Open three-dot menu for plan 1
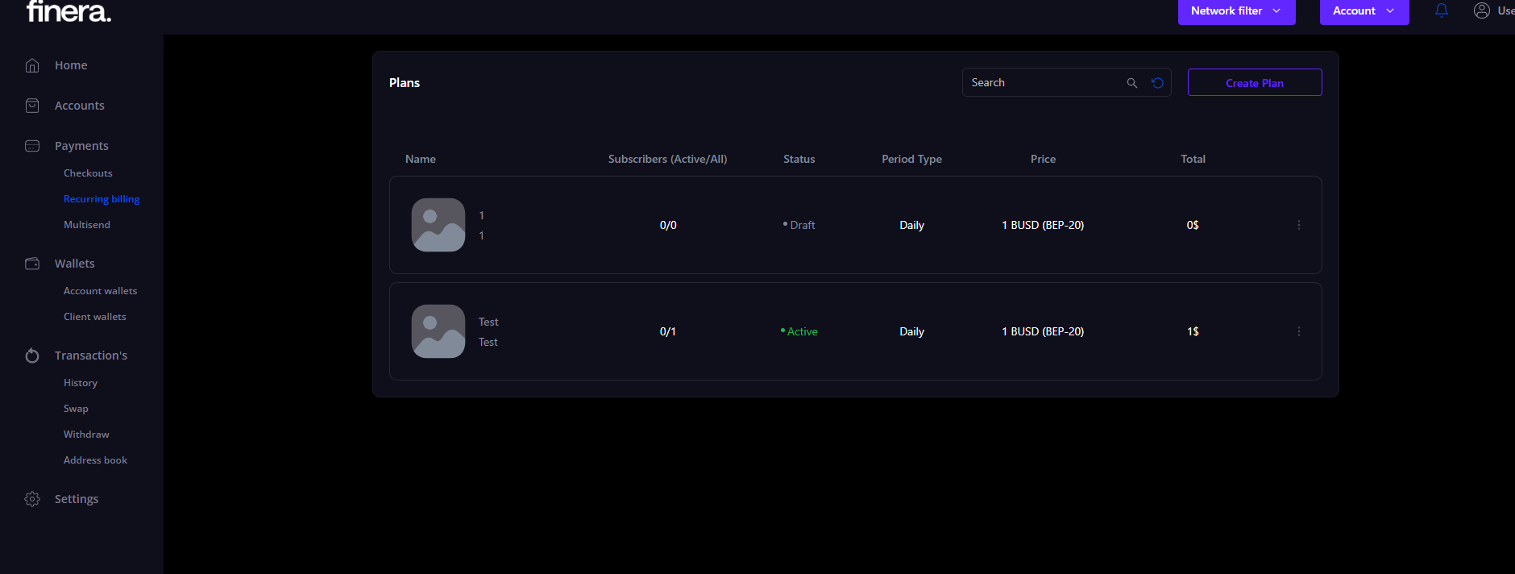 tap(1298, 225)
